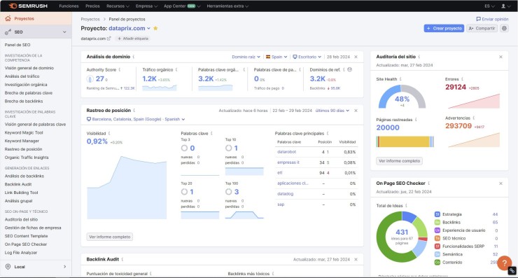Open the últimos 90 días range dropdown
The height and width of the screenshot is (278, 518).
point(332,111)
